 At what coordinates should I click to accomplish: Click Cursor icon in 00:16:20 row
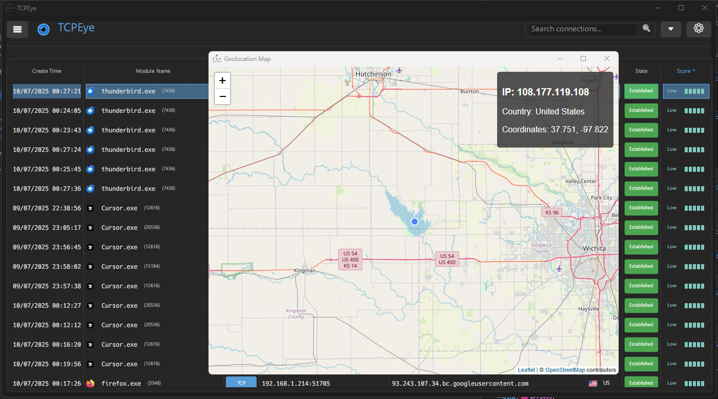[x=91, y=345]
